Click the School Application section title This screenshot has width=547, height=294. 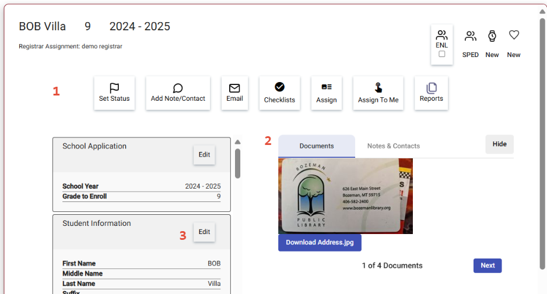94,146
